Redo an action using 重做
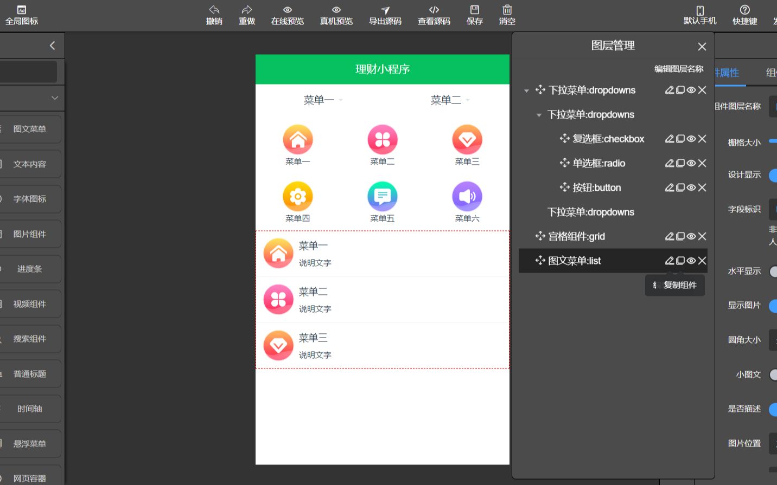This screenshot has height=485, width=777. click(247, 15)
